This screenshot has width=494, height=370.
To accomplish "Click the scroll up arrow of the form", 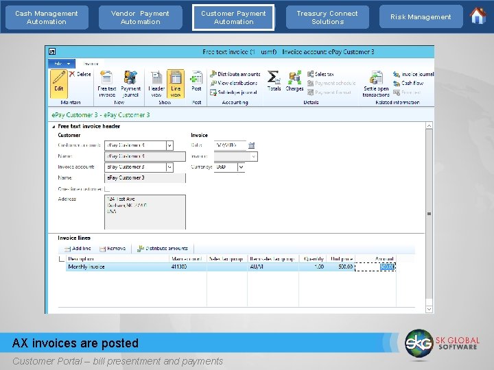I will pos(429,126).
